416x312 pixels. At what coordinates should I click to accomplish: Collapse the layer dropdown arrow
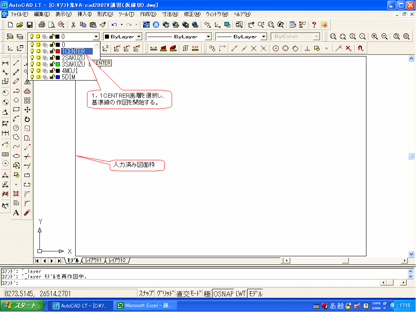pos(96,36)
